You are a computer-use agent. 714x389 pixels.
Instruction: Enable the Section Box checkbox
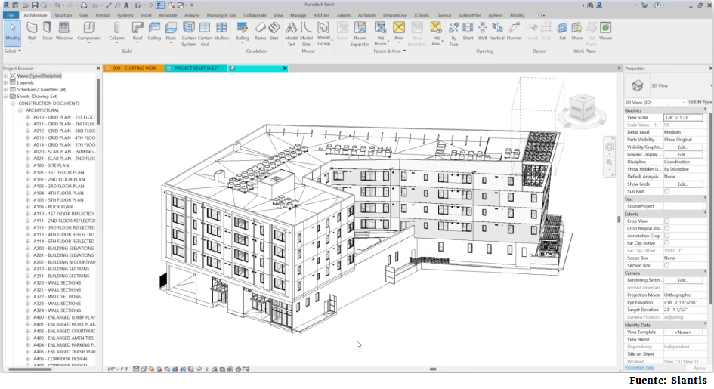point(666,265)
